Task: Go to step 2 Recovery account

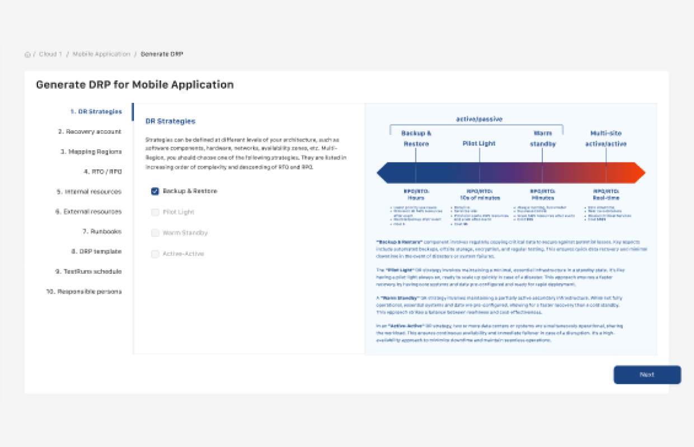Action: pyautogui.click(x=90, y=132)
